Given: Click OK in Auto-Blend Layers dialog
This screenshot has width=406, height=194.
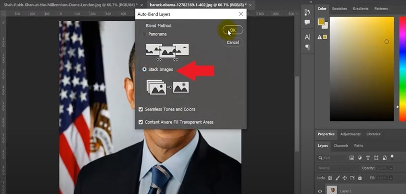Looking at the screenshot, I should 233,30.
